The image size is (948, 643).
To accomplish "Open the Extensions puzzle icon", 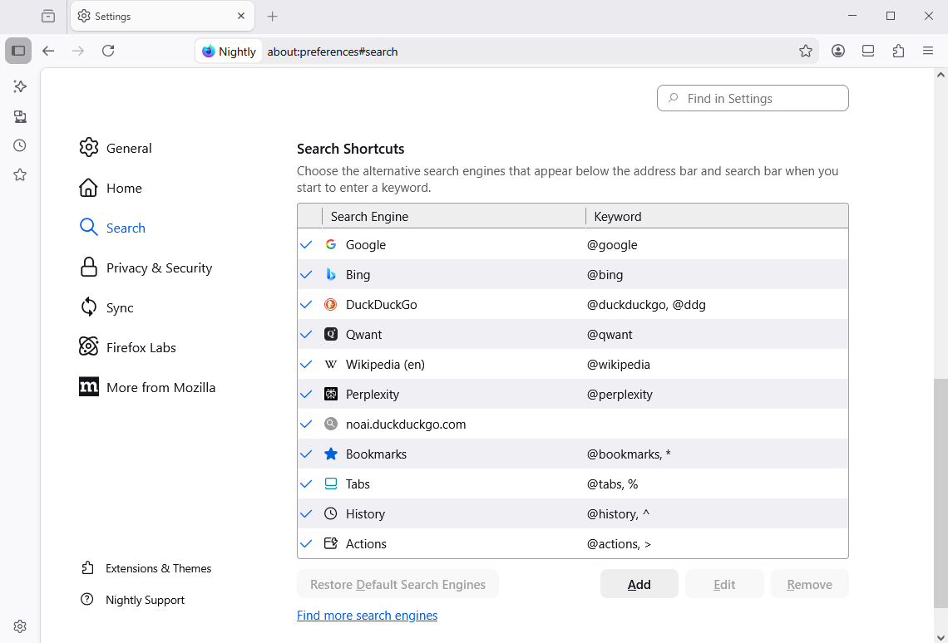I will (898, 51).
